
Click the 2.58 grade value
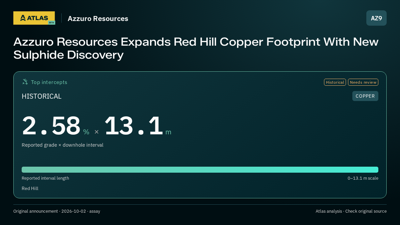click(x=51, y=126)
